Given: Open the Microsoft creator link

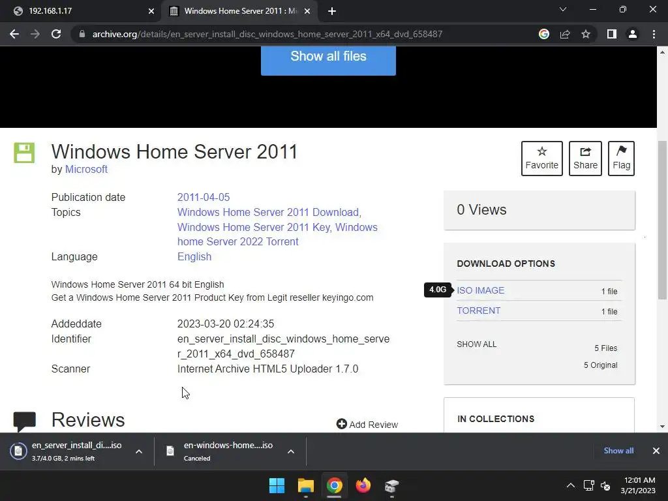Looking at the screenshot, I should pos(86,169).
